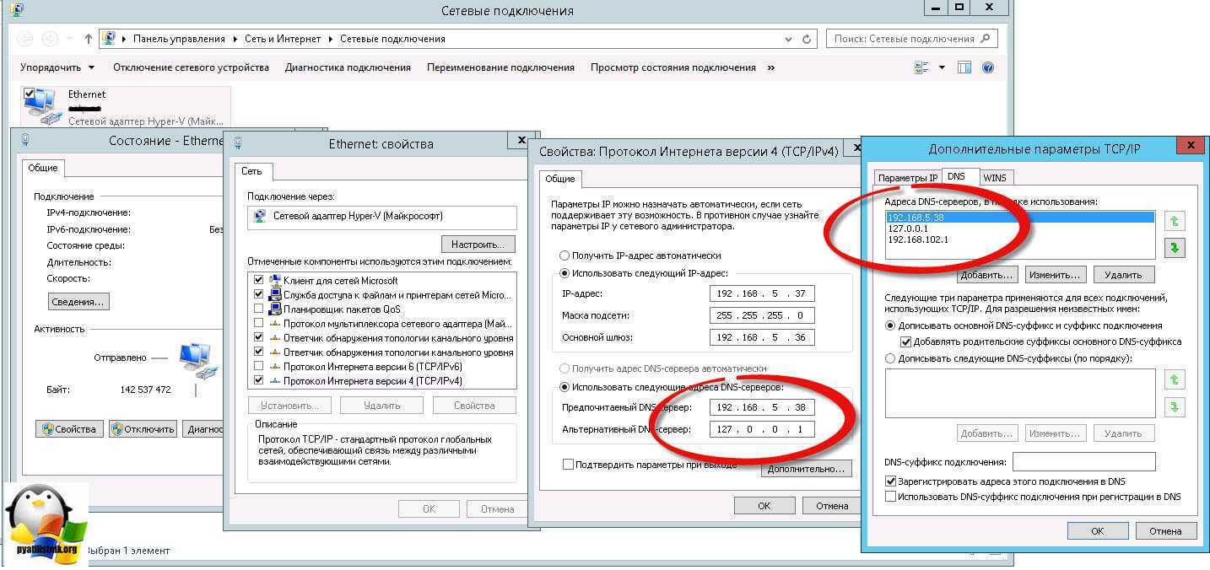The width and height of the screenshot is (1210, 570).
Task: Move DNS server up with green arrow
Action: point(1174,221)
